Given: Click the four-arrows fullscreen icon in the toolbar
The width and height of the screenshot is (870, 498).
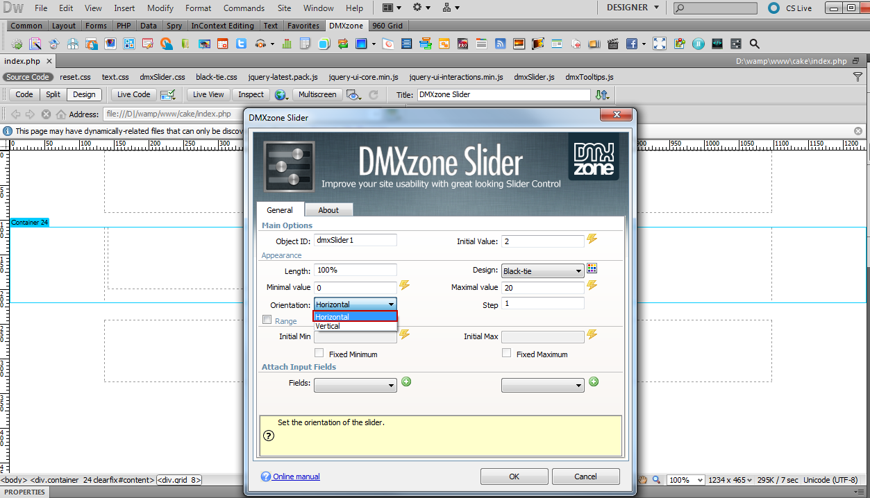Looking at the screenshot, I should click(660, 43).
